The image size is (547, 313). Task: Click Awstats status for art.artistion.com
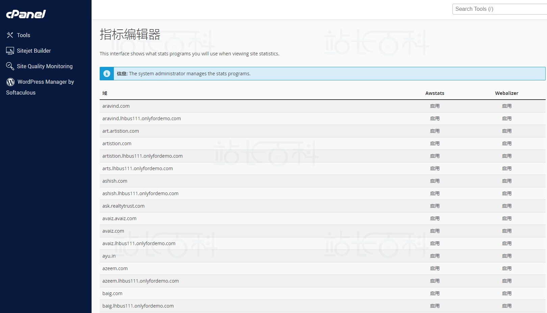435,131
